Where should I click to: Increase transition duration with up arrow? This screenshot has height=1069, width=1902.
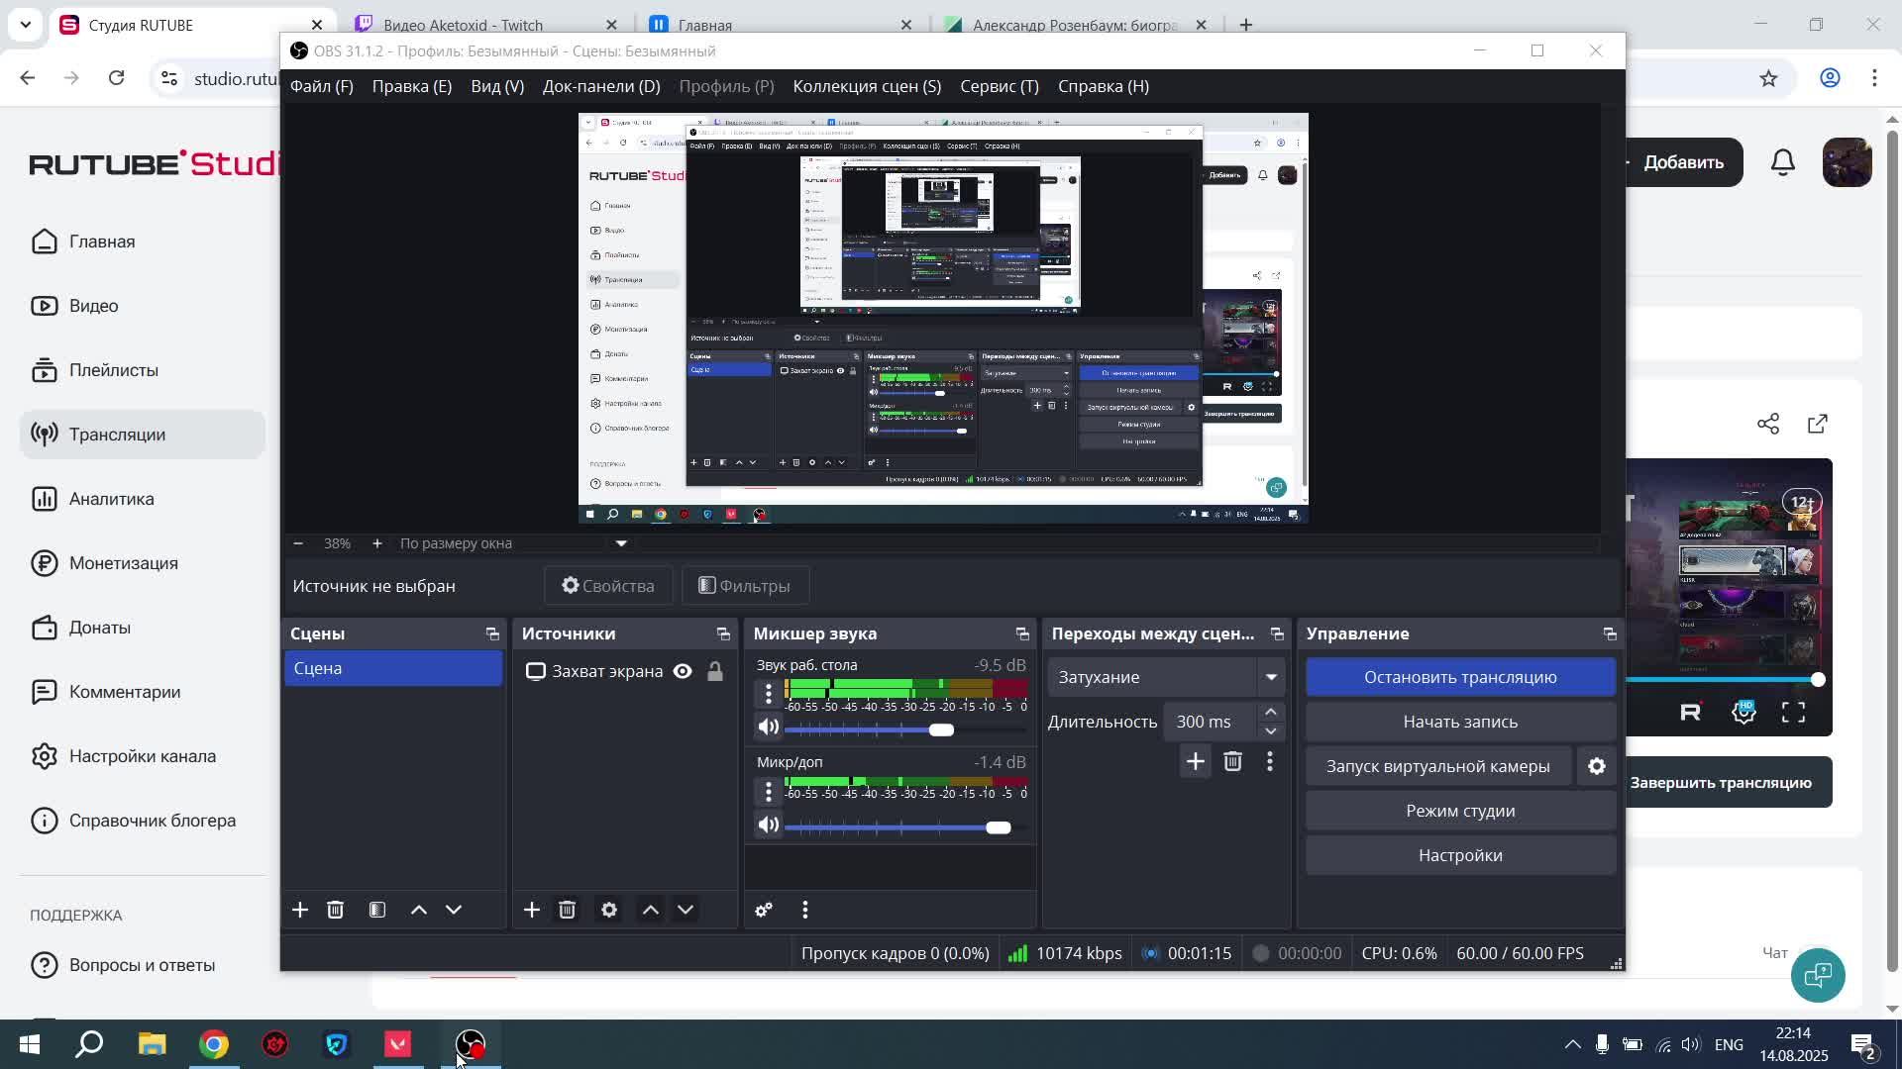coord(1271,713)
